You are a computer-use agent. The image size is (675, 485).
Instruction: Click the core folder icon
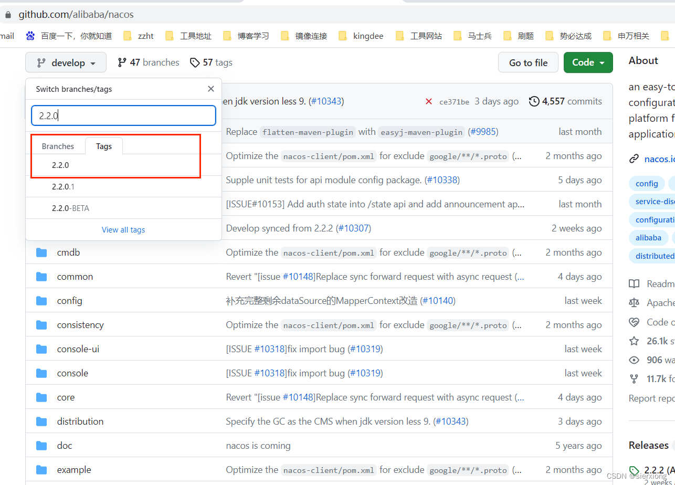click(x=41, y=397)
